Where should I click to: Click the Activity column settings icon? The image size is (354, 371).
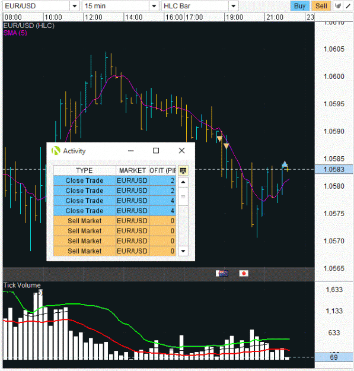(183, 170)
